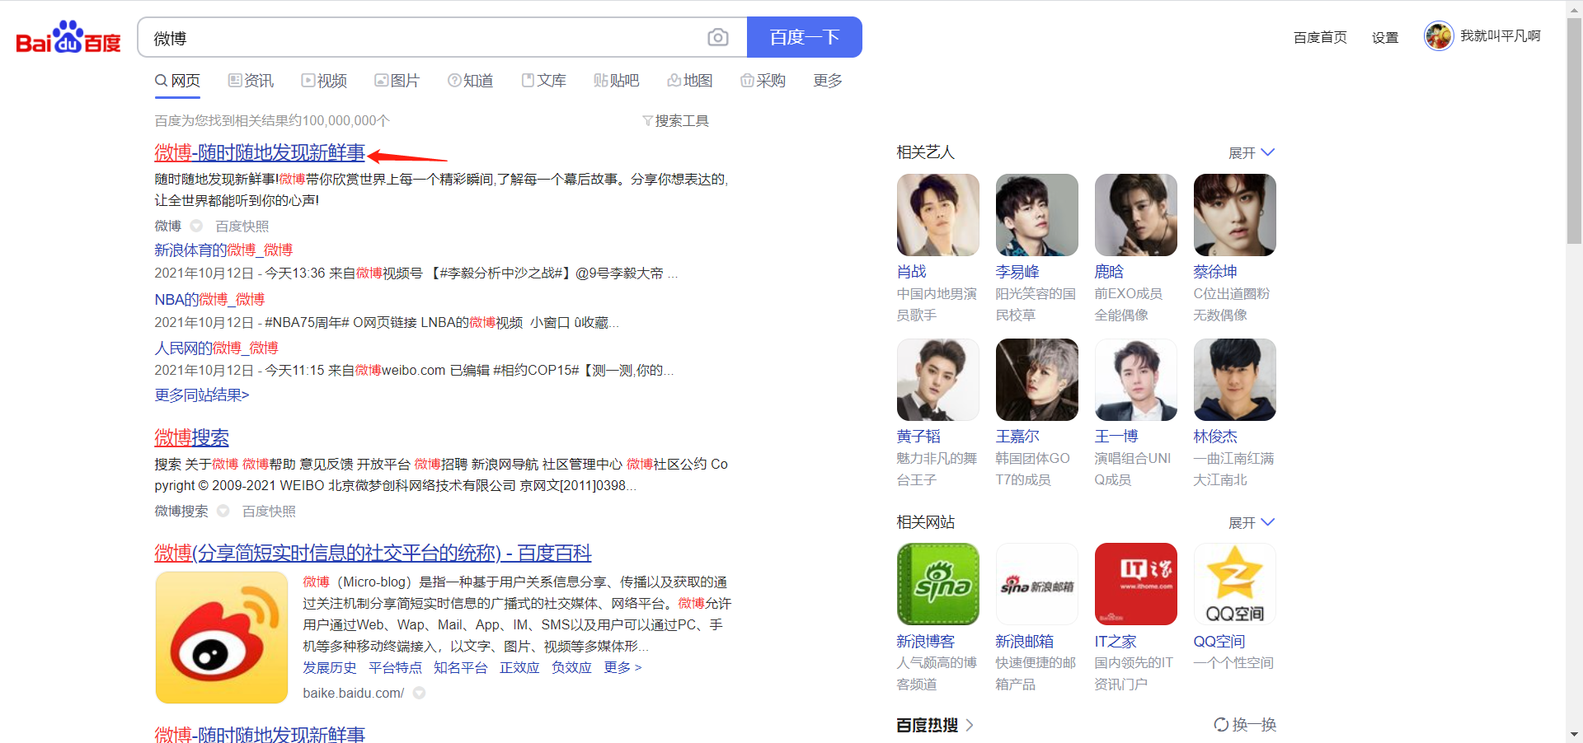Switch to the 图片 tab

tap(397, 81)
